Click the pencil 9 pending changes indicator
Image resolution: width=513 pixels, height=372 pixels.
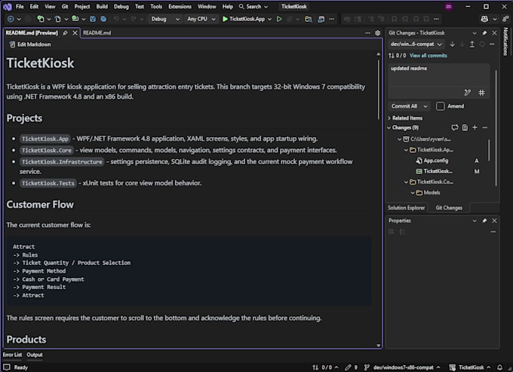pos(352,367)
